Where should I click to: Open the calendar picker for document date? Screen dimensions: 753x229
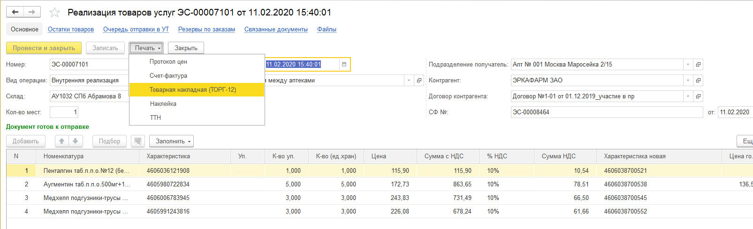coord(344,65)
